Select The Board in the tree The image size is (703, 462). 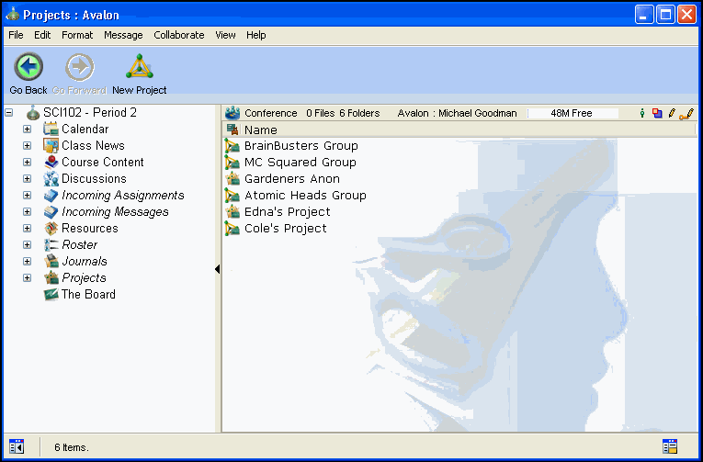point(87,295)
